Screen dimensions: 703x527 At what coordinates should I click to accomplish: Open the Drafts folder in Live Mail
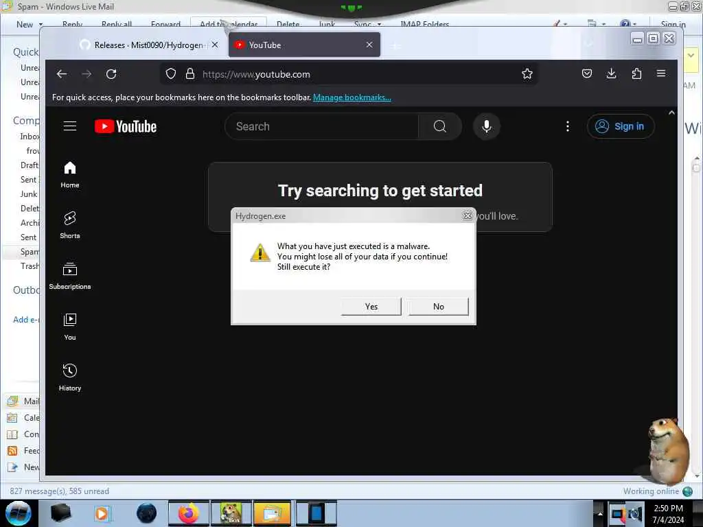[30, 165]
